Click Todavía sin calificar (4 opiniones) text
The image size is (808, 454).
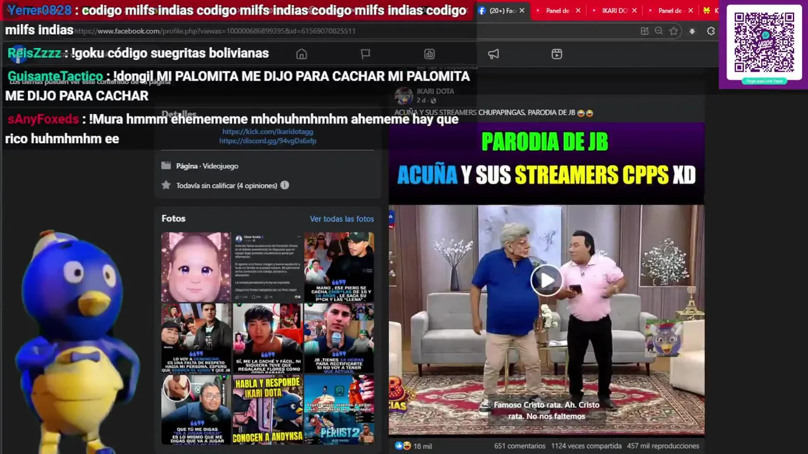coord(227,185)
